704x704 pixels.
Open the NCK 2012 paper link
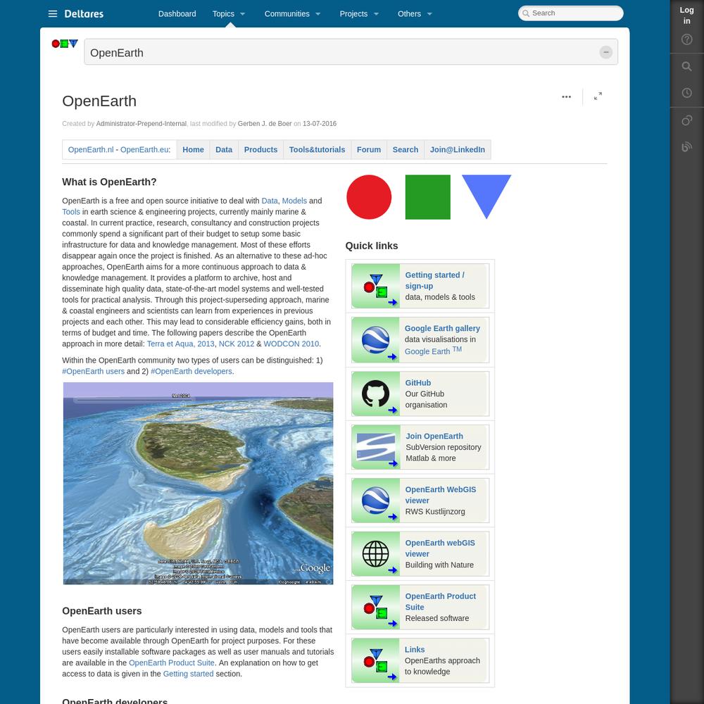[236, 344]
